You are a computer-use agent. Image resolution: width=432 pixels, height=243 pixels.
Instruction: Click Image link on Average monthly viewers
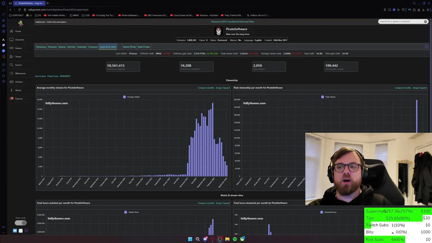pos(218,88)
